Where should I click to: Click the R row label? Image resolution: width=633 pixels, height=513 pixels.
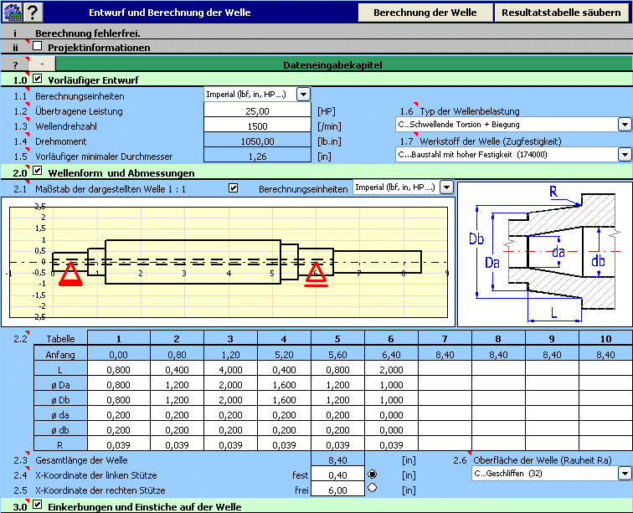click(60, 444)
